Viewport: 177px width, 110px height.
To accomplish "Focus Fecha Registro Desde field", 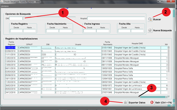I will point(16,31).
